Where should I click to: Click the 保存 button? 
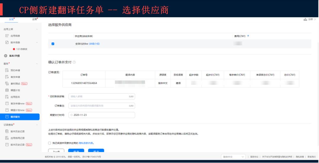(76, 151)
